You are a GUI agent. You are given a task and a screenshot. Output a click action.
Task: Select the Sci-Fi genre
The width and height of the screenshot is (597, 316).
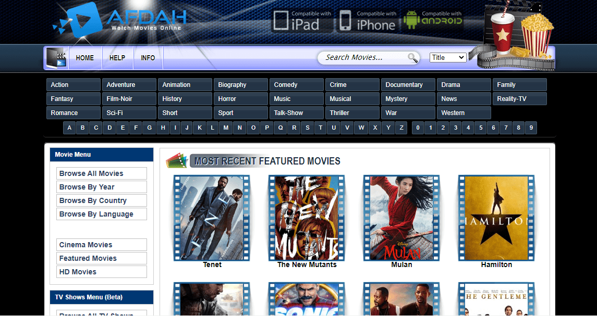pyautogui.click(x=129, y=113)
